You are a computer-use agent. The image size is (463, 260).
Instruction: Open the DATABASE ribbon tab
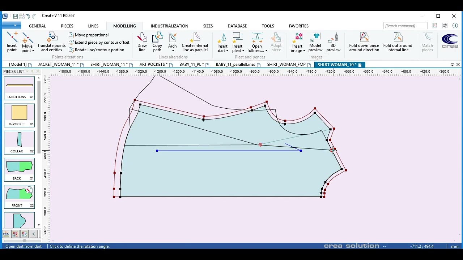(x=237, y=26)
